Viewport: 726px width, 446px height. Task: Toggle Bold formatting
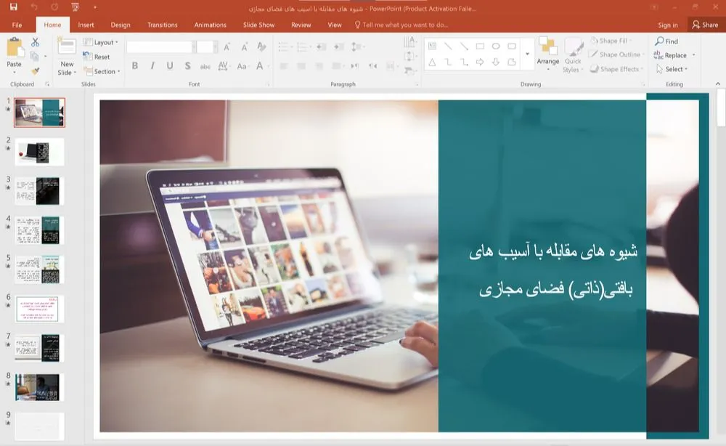pyautogui.click(x=135, y=66)
